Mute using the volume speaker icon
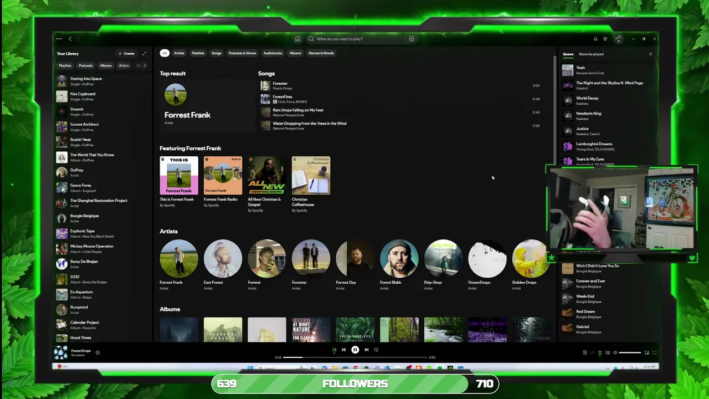The image size is (709, 399). click(x=615, y=352)
